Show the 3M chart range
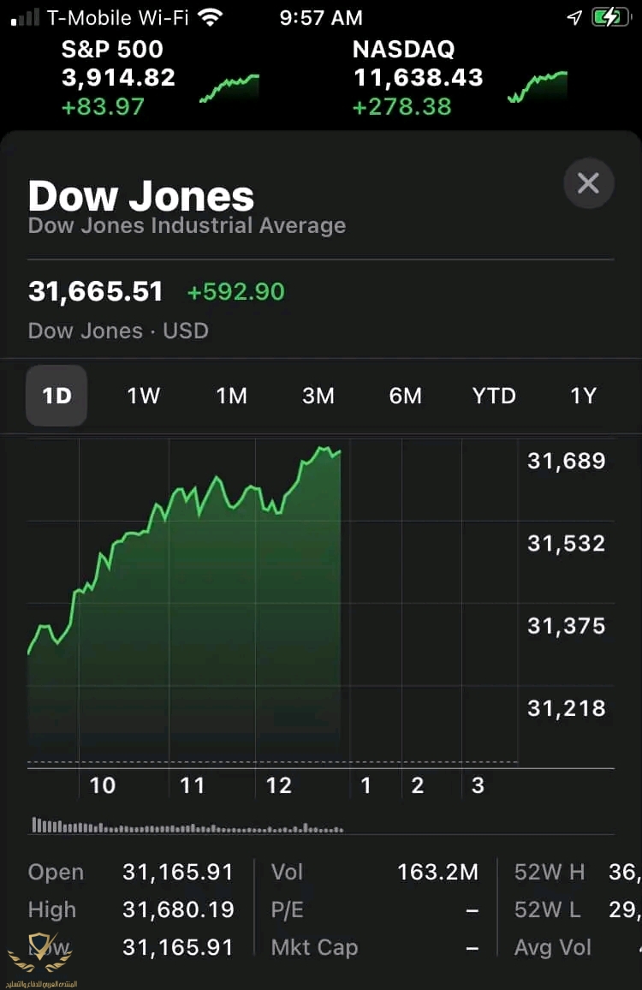Viewport: 642px width, 990px height. point(318,396)
